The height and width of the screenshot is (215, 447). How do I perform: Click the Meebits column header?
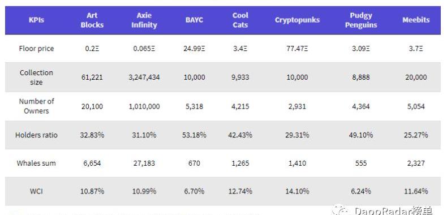(x=416, y=20)
